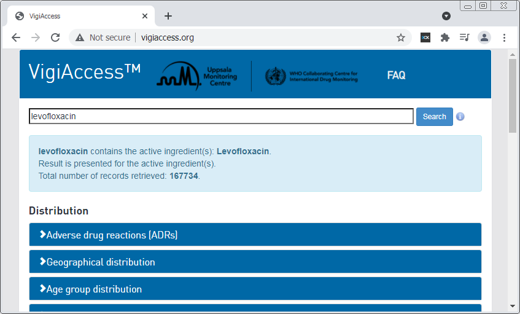The width and height of the screenshot is (520, 314).
Task: Open the Chrome profile avatar icon
Action: pyautogui.click(x=484, y=37)
